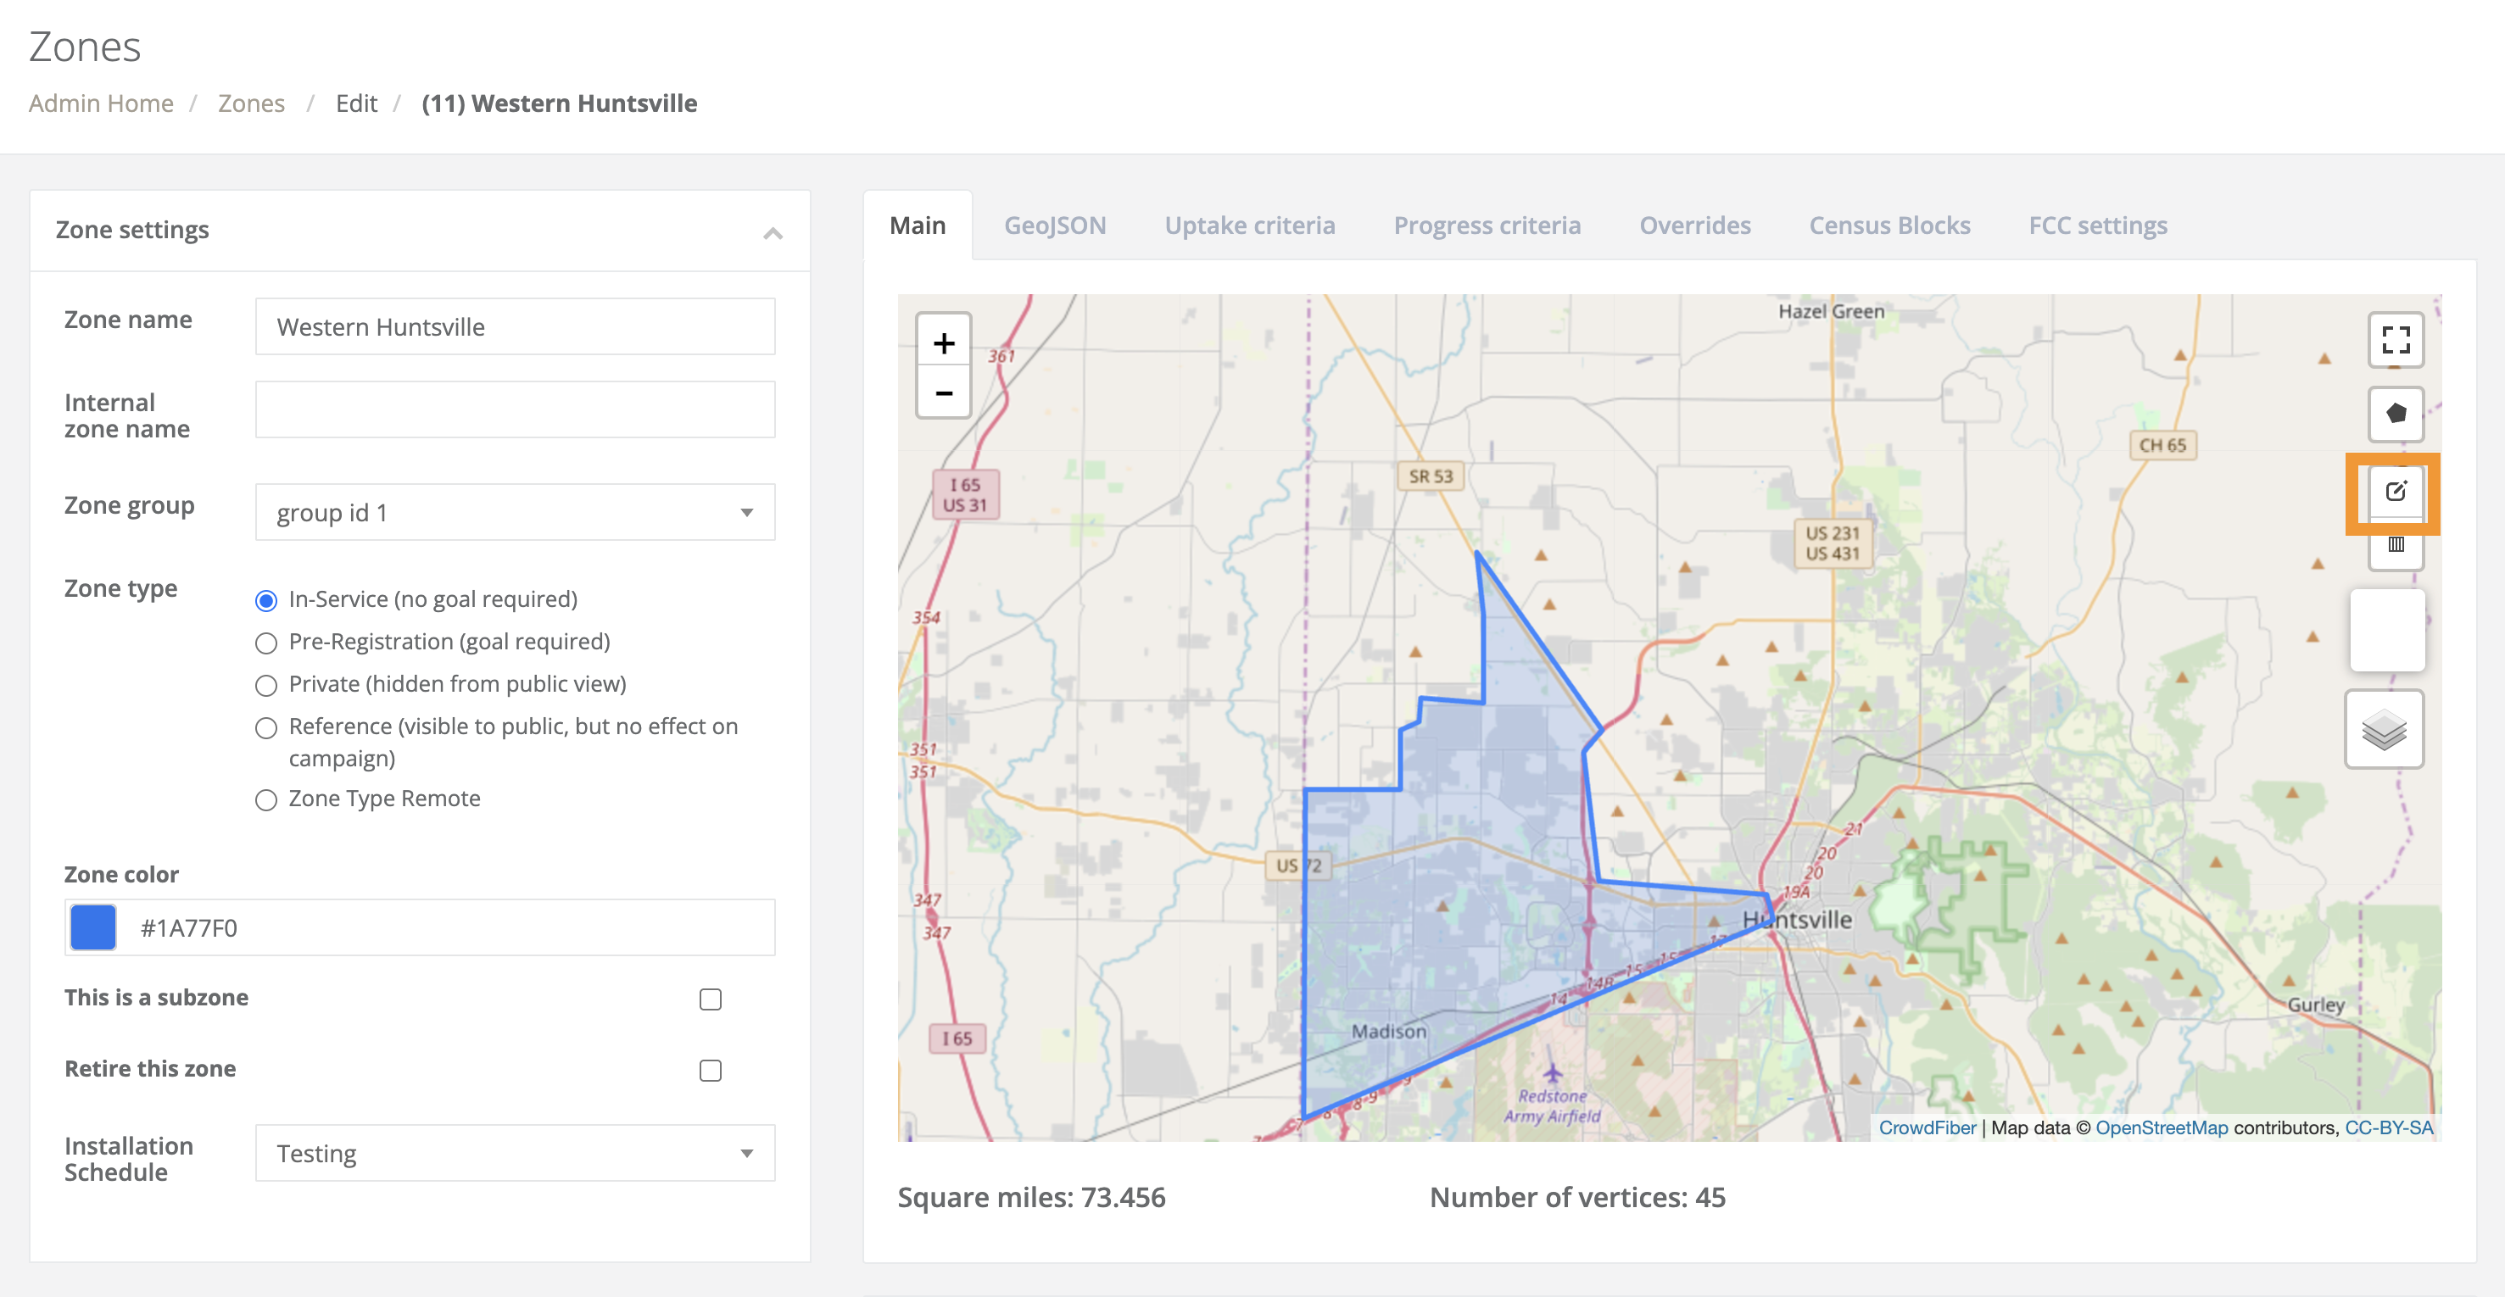The height and width of the screenshot is (1297, 2505).
Task: Zoom out on the map
Action: (942, 392)
